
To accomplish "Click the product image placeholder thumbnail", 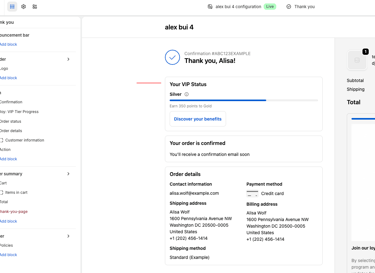I will click(x=357, y=60).
